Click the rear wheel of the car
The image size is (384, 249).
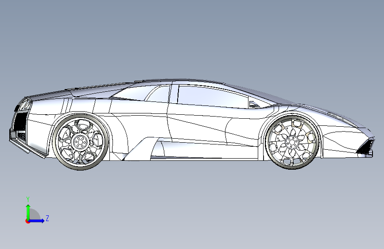tap(80, 142)
